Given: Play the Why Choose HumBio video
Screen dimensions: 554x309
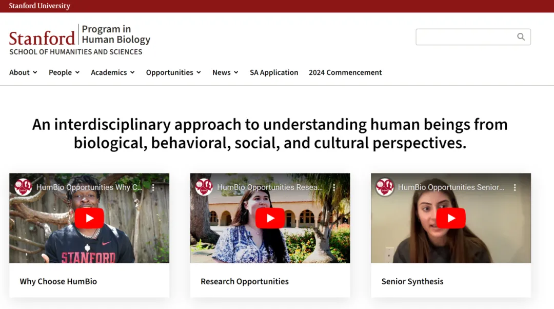Looking at the screenshot, I should click(89, 218).
